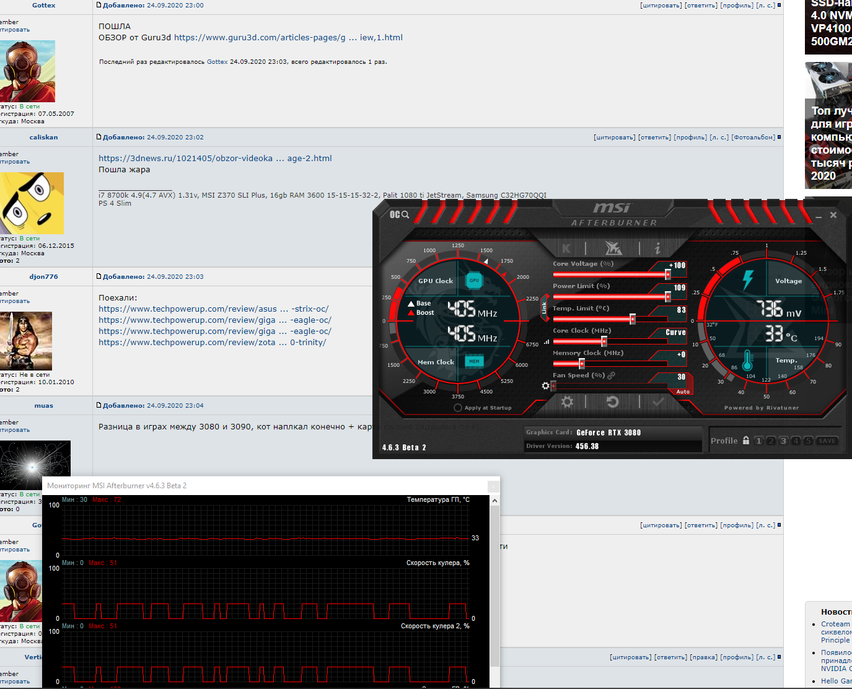Adjust the Power Limit slider handle
This screenshot has height=689, width=852.
[x=668, y=297]
